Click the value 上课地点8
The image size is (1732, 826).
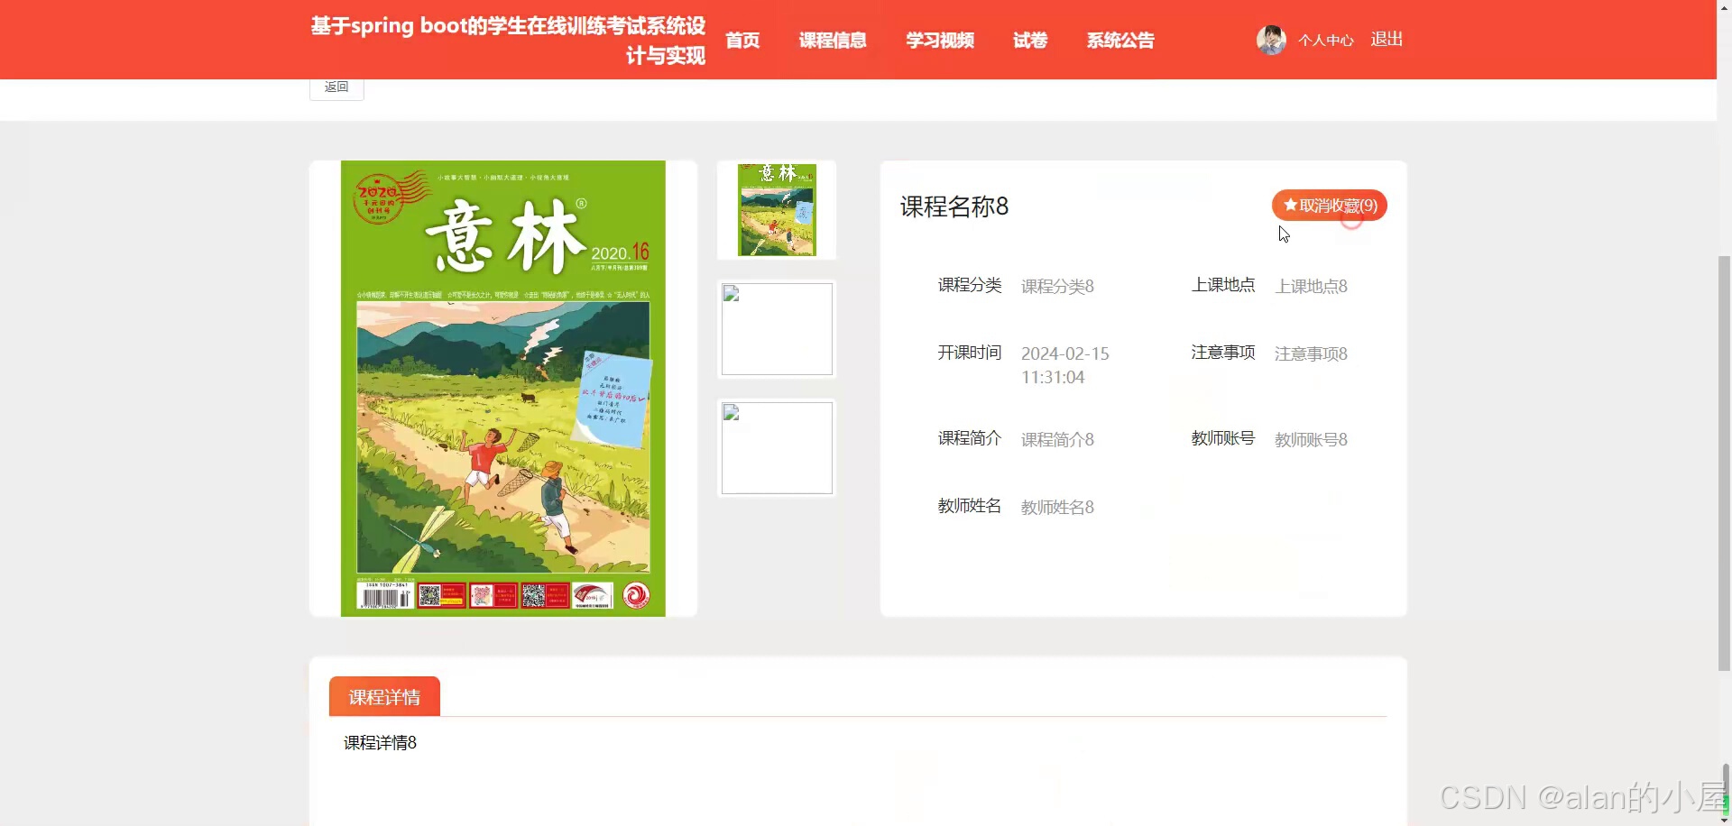[x=1311, y=286]
